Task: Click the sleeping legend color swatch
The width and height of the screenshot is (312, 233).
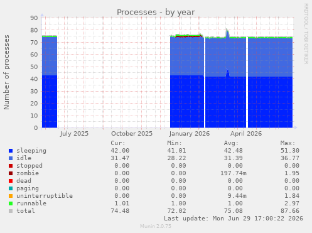Action: click(x=11, y=151)
